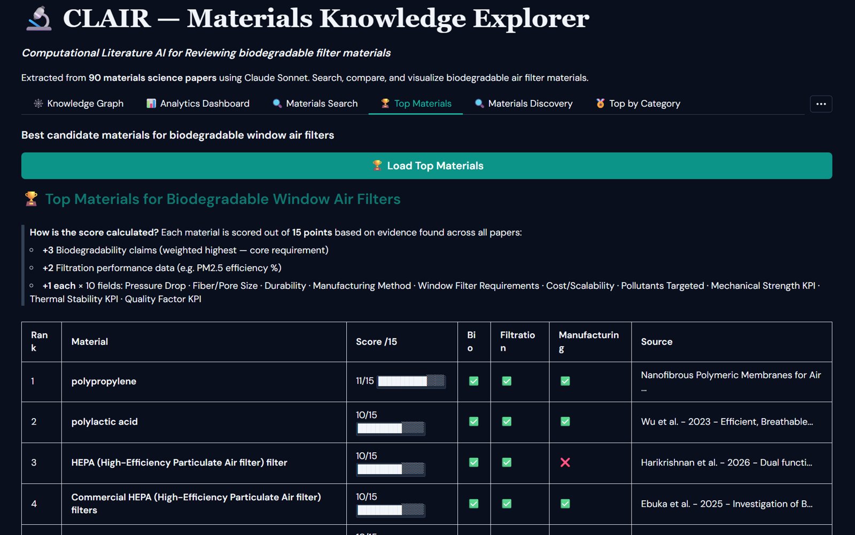Screen dimensions: 855x535
Task: Click the microscope logo icon in the title
Action: click(39, 19)
